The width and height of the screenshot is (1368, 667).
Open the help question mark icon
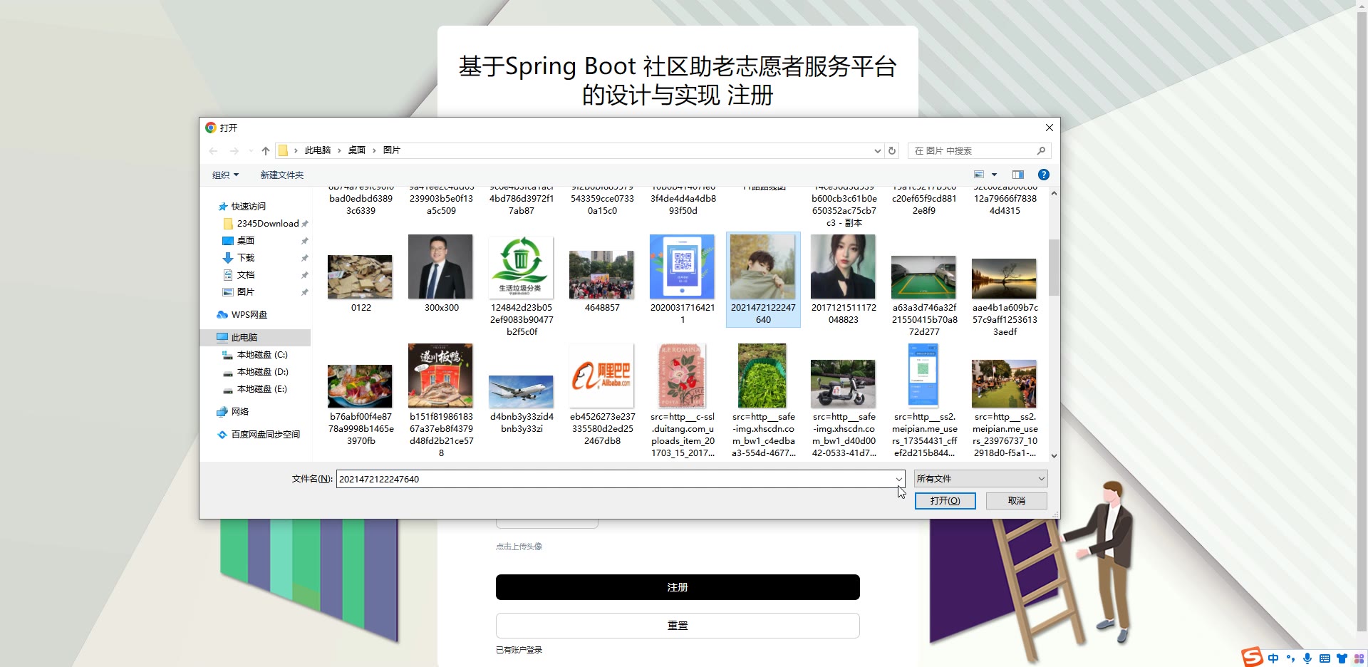pos(1043,175)
